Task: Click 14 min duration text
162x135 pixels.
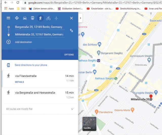Action: pyautogui.click(x=69, y=76)
